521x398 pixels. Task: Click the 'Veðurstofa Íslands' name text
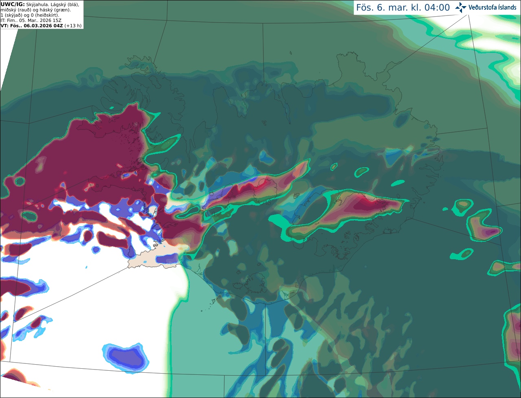[493, 7]
